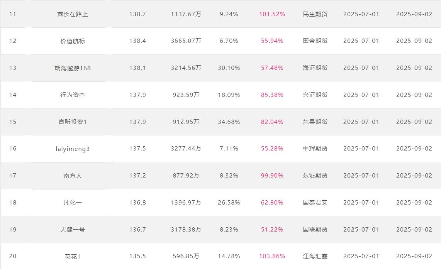Viewport: 441px width, 269px height.
Task: Open the 天健一号 account entry
Action: [x=73, y=229]
